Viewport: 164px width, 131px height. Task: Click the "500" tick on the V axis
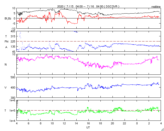tap(13, 78)
